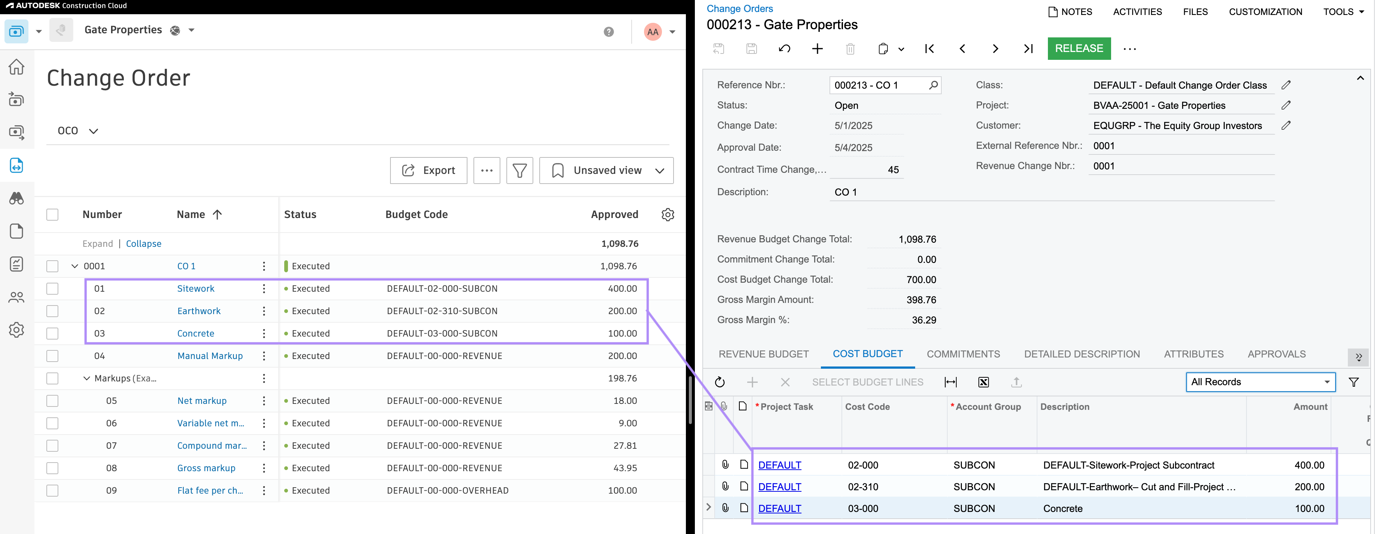Image resolution: width=1380 pixels, height=534 pixels.
Task: Open the home icon in left sidebar
Action: click(x=16, y=67)
